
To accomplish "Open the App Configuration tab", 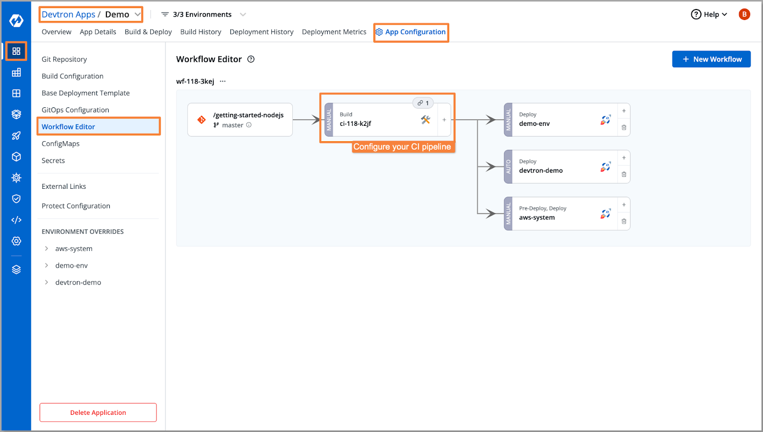I will [x=411, y=32].
